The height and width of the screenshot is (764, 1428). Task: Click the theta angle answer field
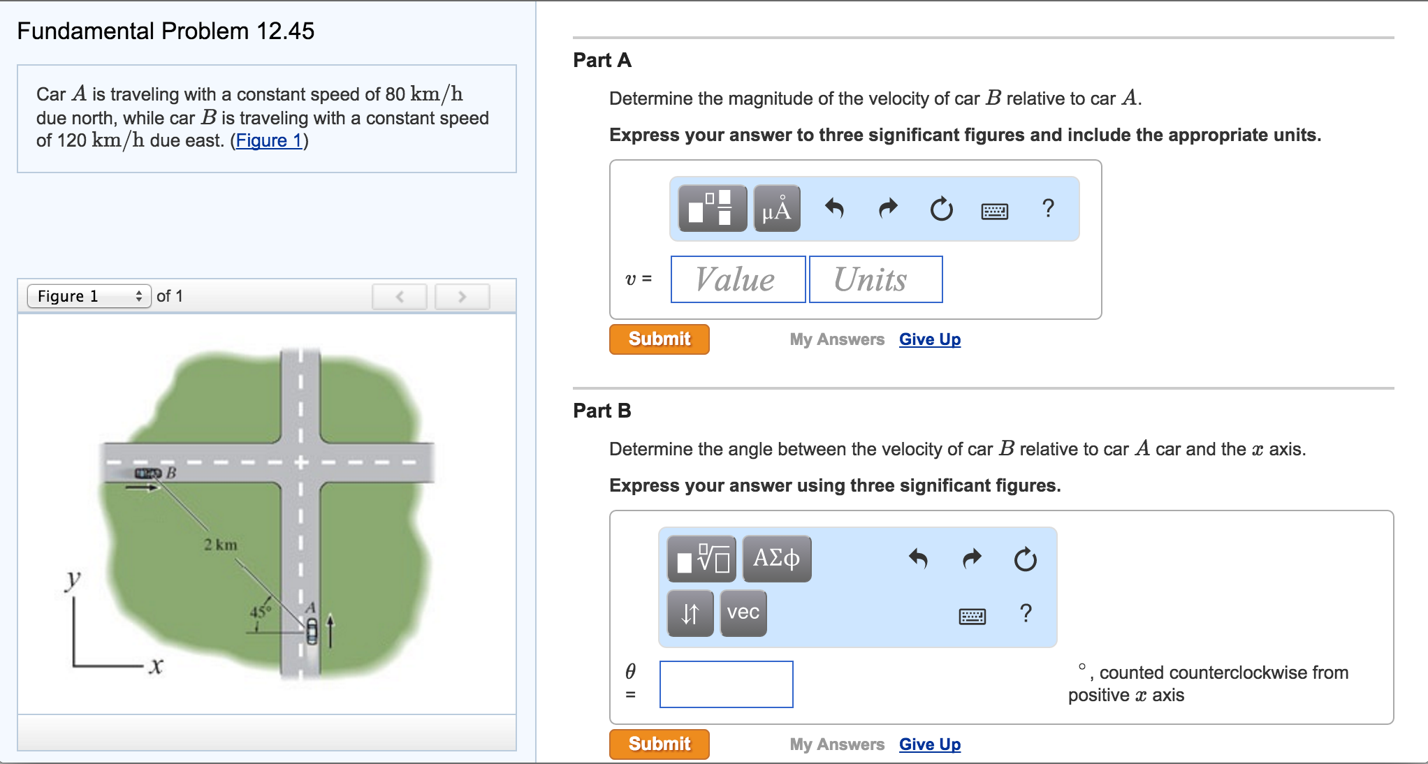[x=726, y=684]
